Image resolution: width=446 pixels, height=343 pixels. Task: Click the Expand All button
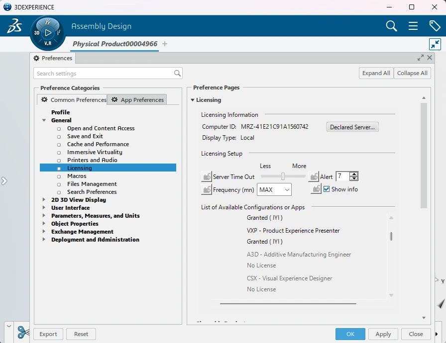coord(376,73)
